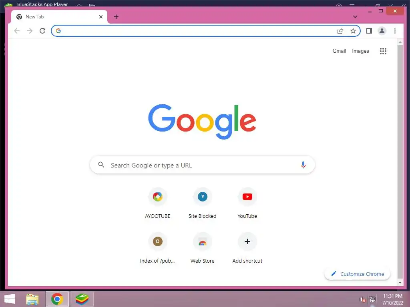Close the Chrome window
The image size is (410, 307).
(x=395, y=11)
